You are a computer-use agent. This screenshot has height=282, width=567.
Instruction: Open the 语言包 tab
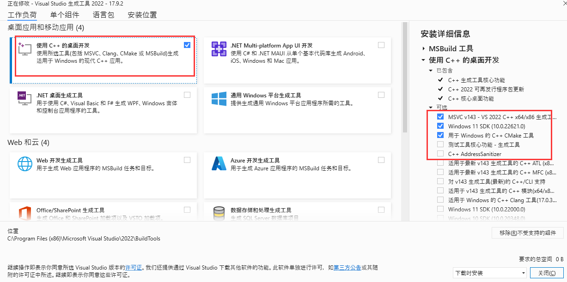tap(103, 15)
